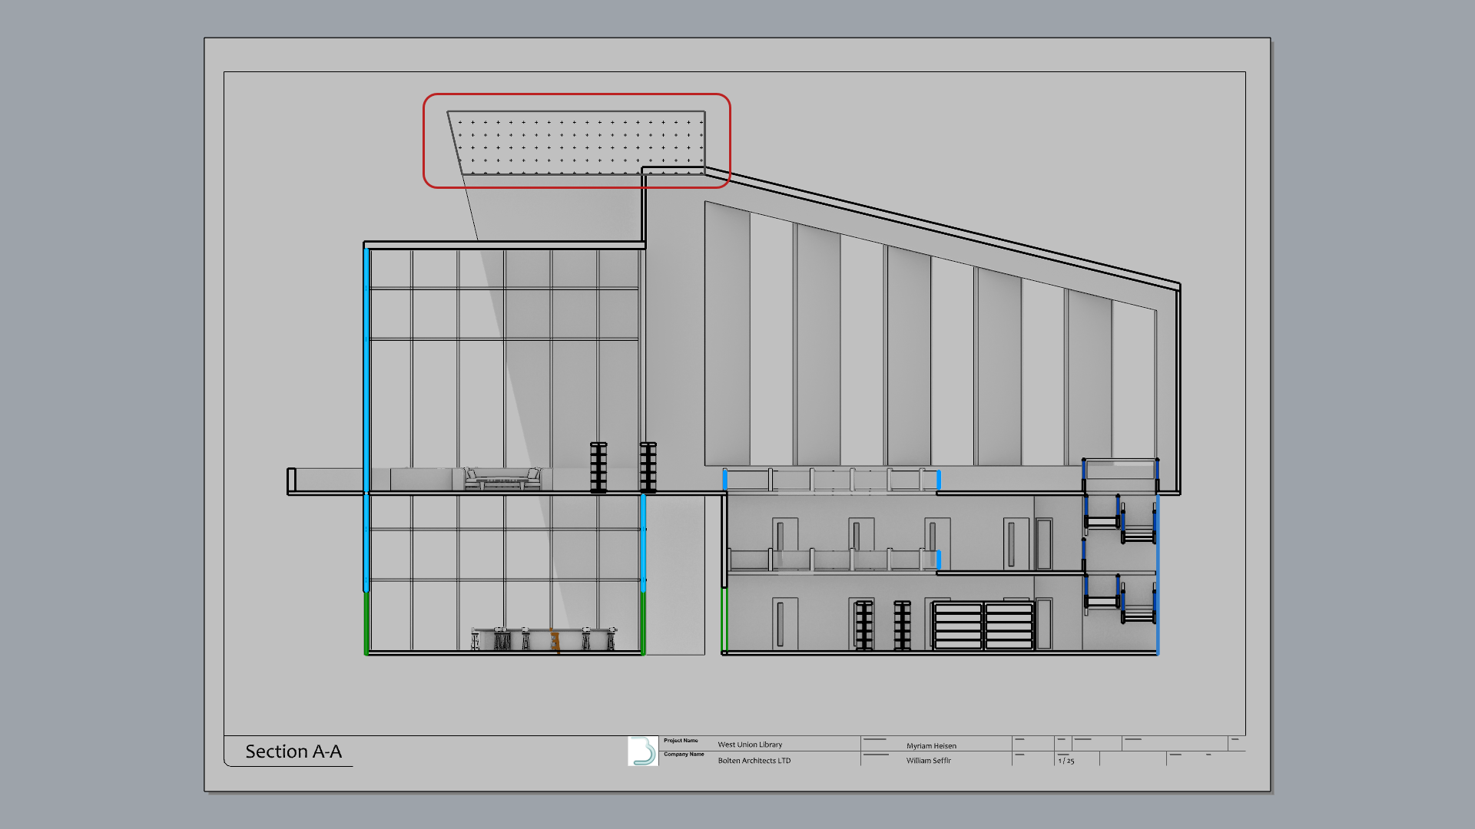
Task: Select the Bolten Architects LTD company text
Action: pos(754,761)
